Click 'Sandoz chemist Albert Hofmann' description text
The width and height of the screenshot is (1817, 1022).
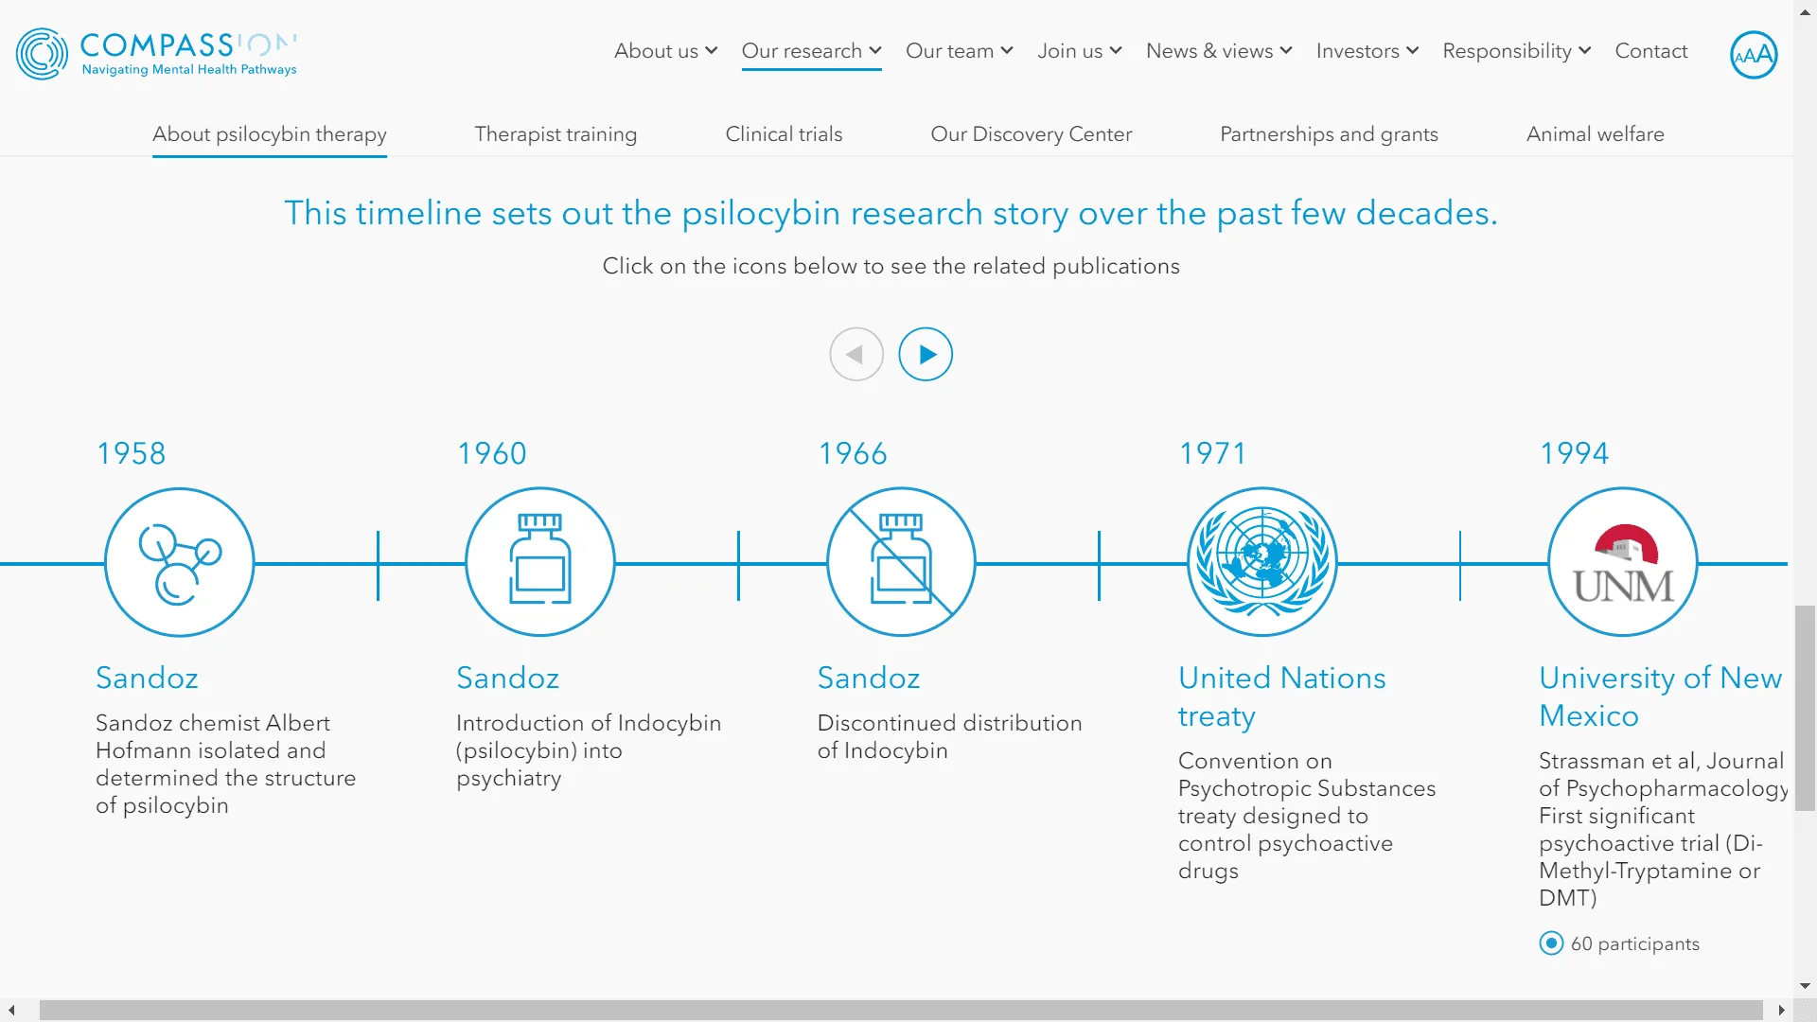pyautogui.click(x=225, y=764)
